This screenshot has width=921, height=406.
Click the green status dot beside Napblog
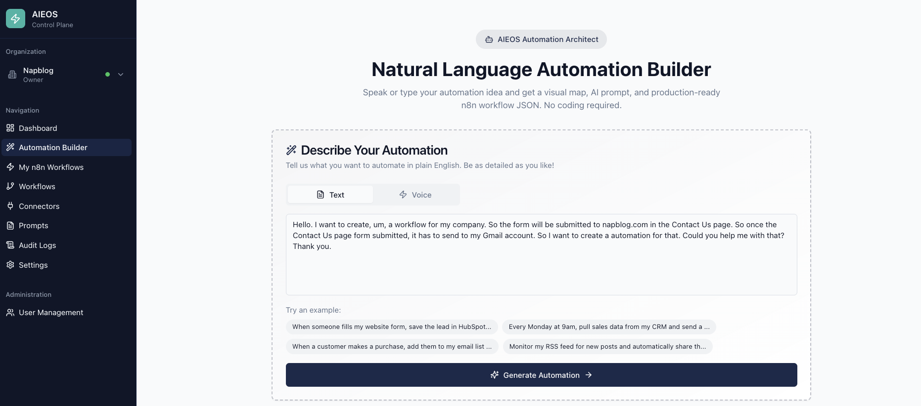[107, 75]
